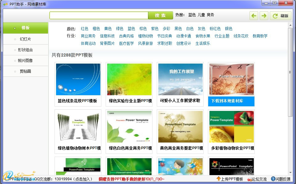Select industry 创意设计
Image resolution: width=296 pixels, height=184 pixels.
click(184, 44)
